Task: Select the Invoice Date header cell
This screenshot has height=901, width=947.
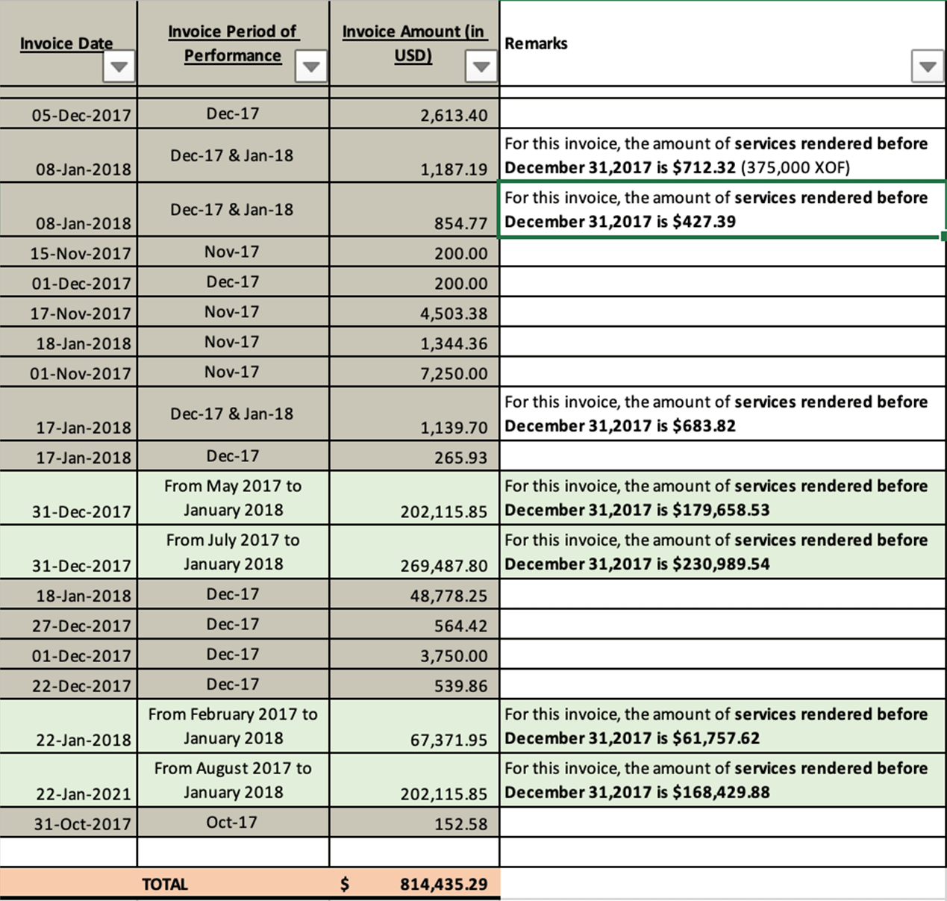Action: tap(68, 43)
